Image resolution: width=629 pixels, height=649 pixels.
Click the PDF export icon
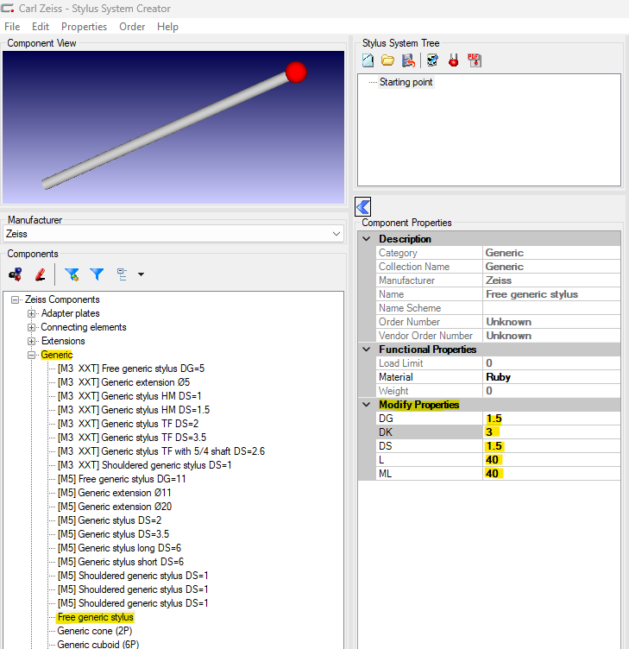pos(475,60)
